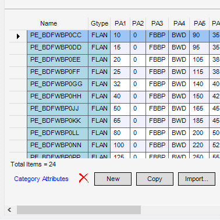Click the PA1 cell with value 40

pos(120,97)
